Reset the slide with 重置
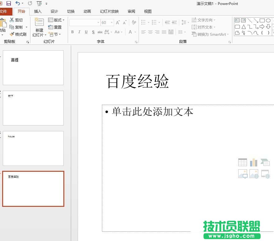The width and height of the screenshot is (274, 241). [55, 27]
